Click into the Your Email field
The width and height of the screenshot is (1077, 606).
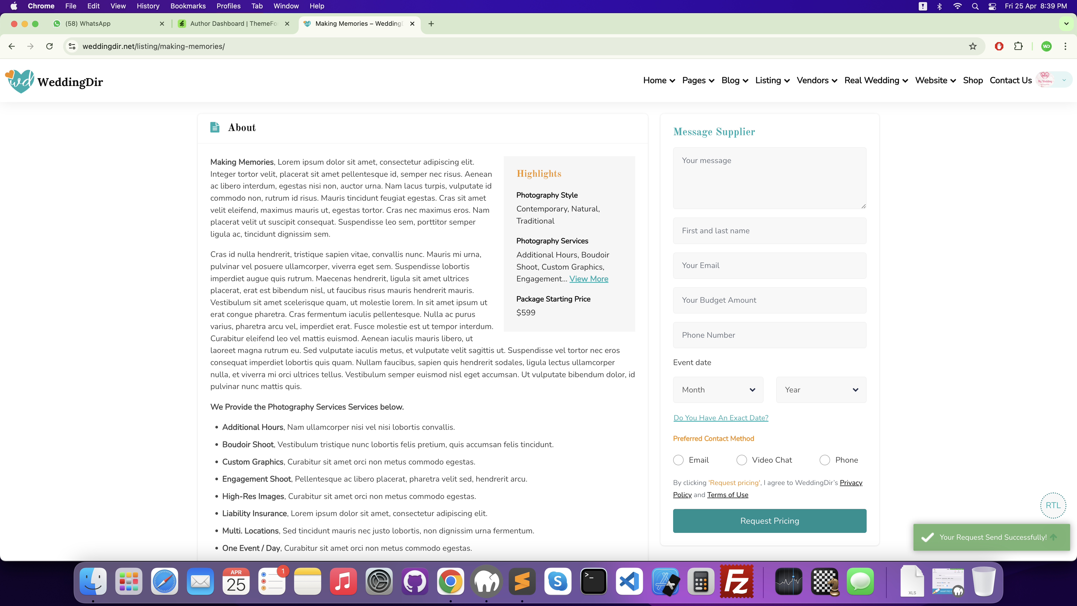point(769,266)
